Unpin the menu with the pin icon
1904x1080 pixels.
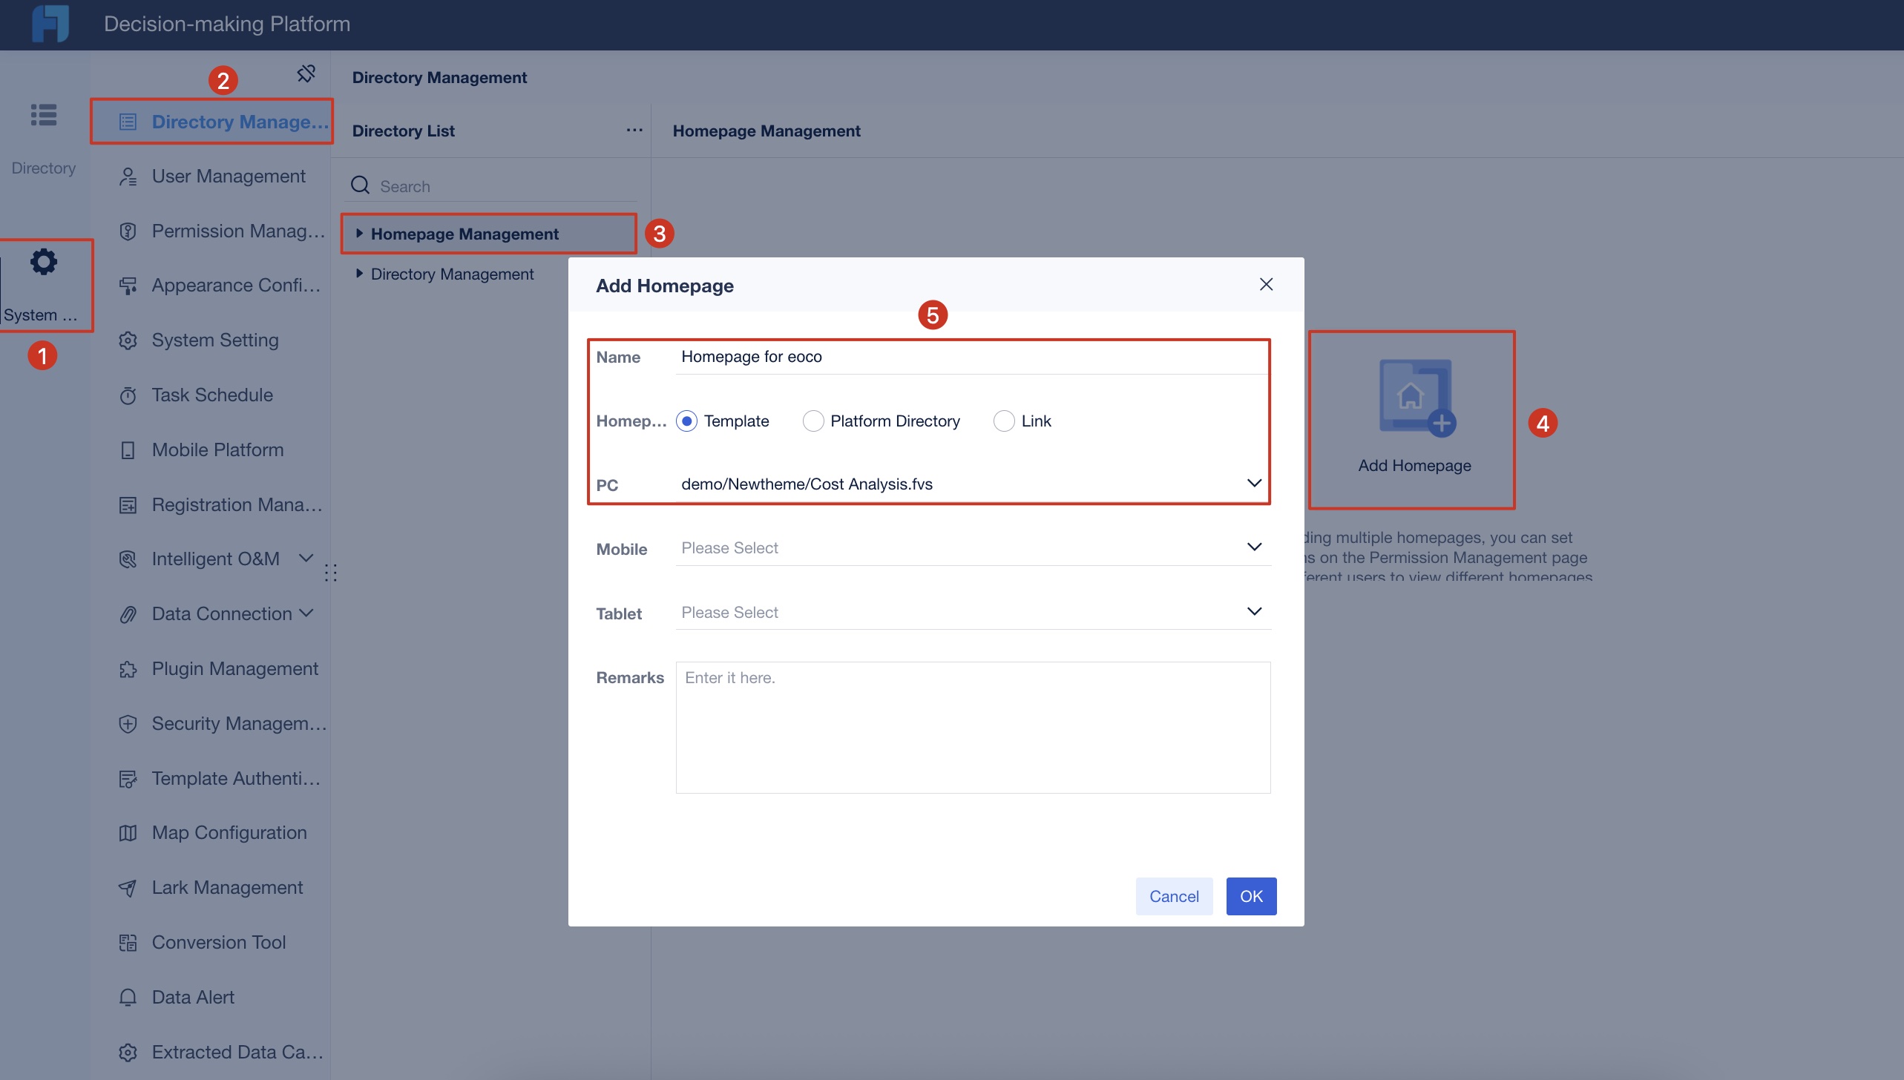306,73
